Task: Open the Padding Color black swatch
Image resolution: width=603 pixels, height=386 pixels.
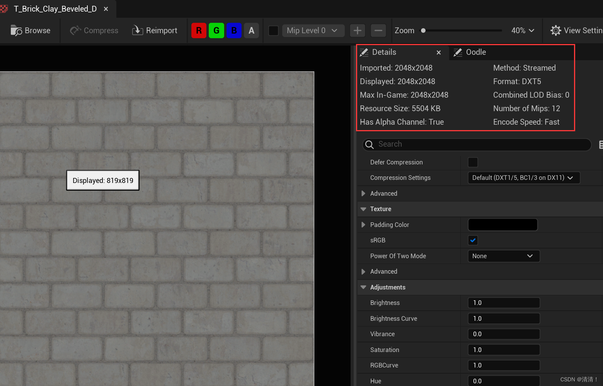Action: pos(502,225)
